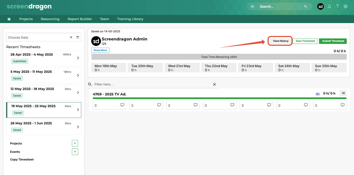Open the Resourcing menu

(x=50, y=19)
